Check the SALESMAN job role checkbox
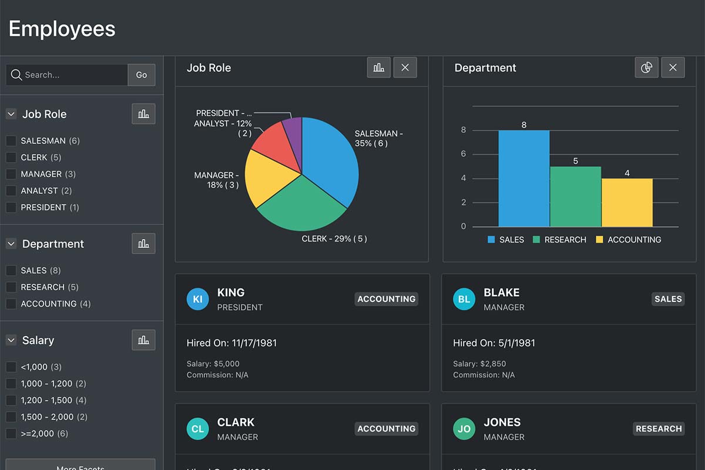This screenshot has height=470, width=705. (x=11, y=141)
